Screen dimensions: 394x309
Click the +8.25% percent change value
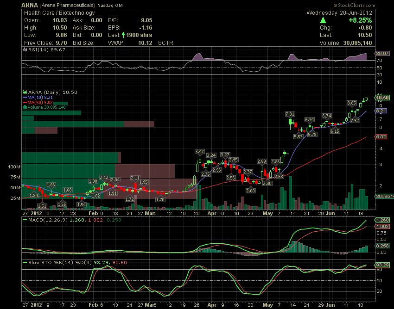360,20
